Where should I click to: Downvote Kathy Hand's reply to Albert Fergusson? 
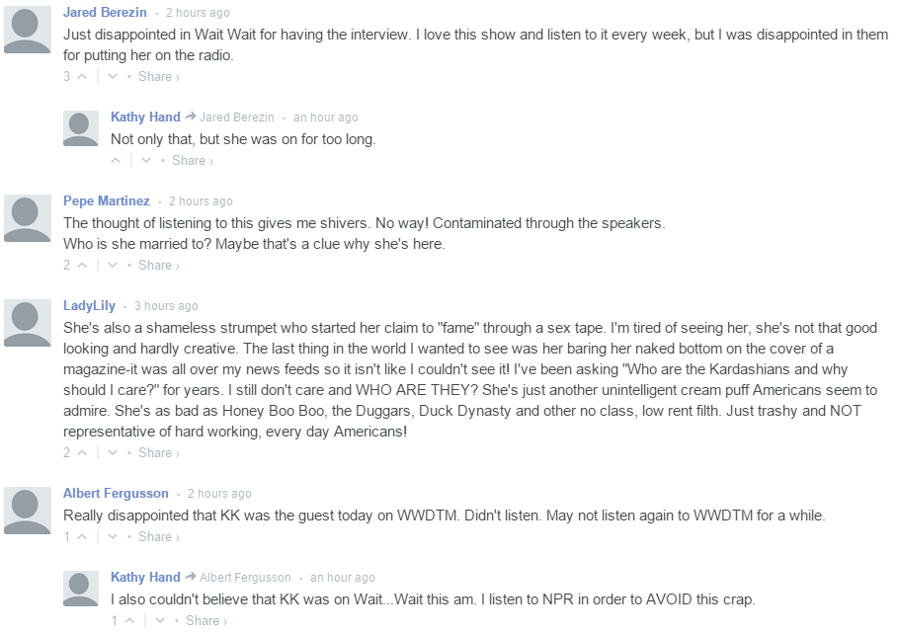point(160,620)
